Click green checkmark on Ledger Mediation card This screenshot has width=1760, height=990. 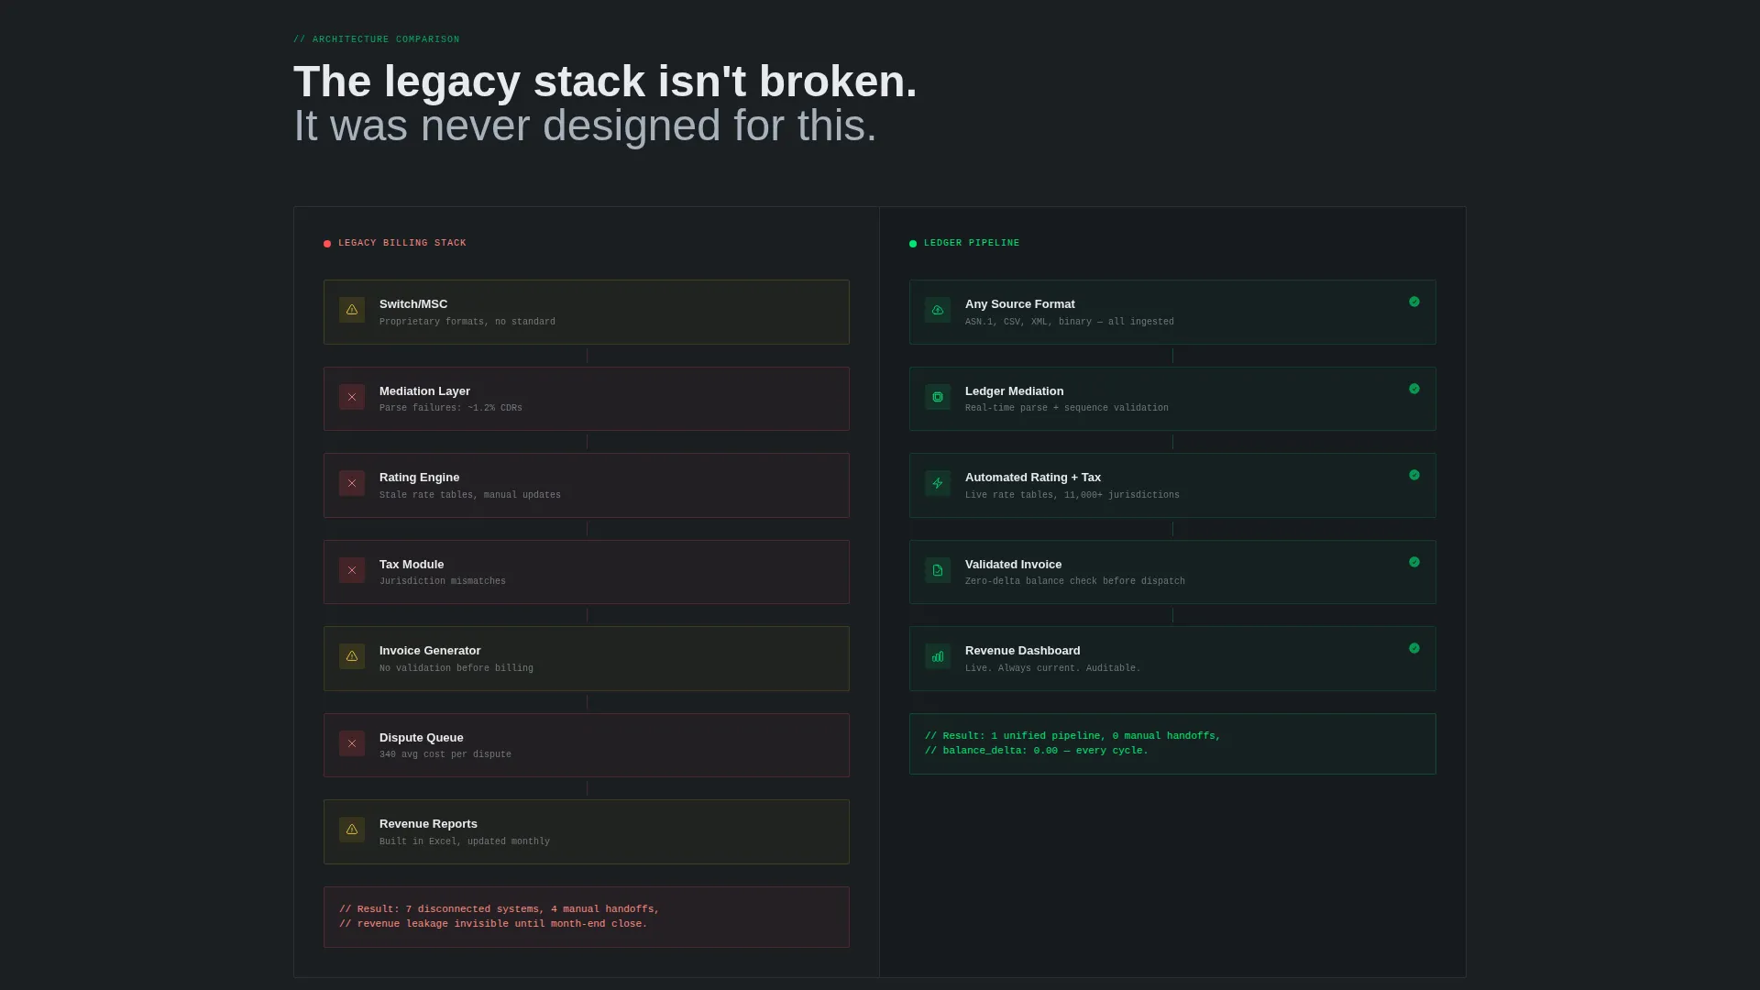1414,389
